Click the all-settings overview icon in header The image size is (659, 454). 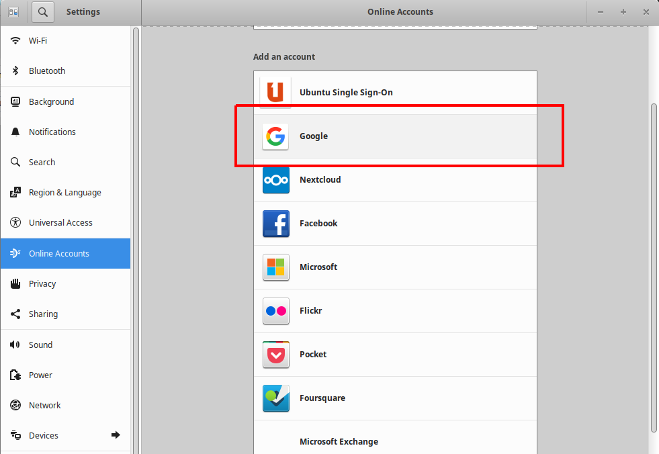[13, 12]
